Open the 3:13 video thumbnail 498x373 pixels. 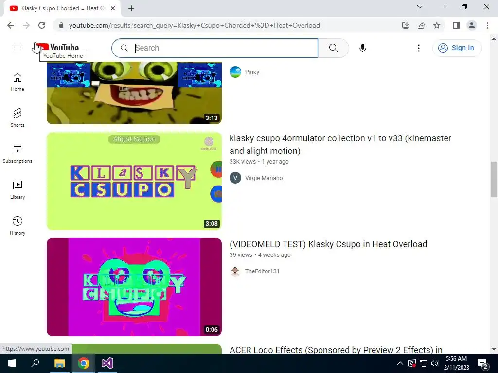pos(134,93)
